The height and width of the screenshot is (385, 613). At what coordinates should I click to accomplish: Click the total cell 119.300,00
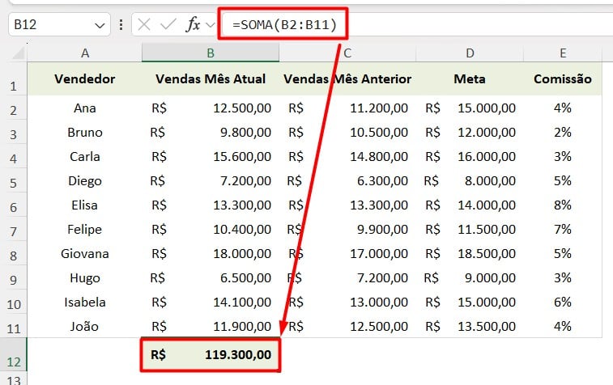[211, 354]
